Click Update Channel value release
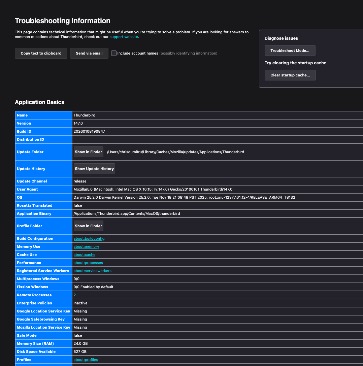Viewport: 363px width, 366px height. pos(80,181)
